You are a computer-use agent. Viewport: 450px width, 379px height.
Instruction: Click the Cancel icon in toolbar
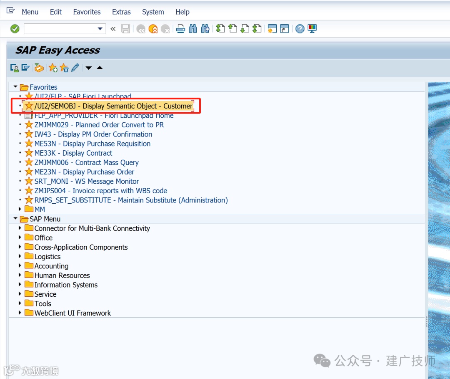tap(165, 29)
